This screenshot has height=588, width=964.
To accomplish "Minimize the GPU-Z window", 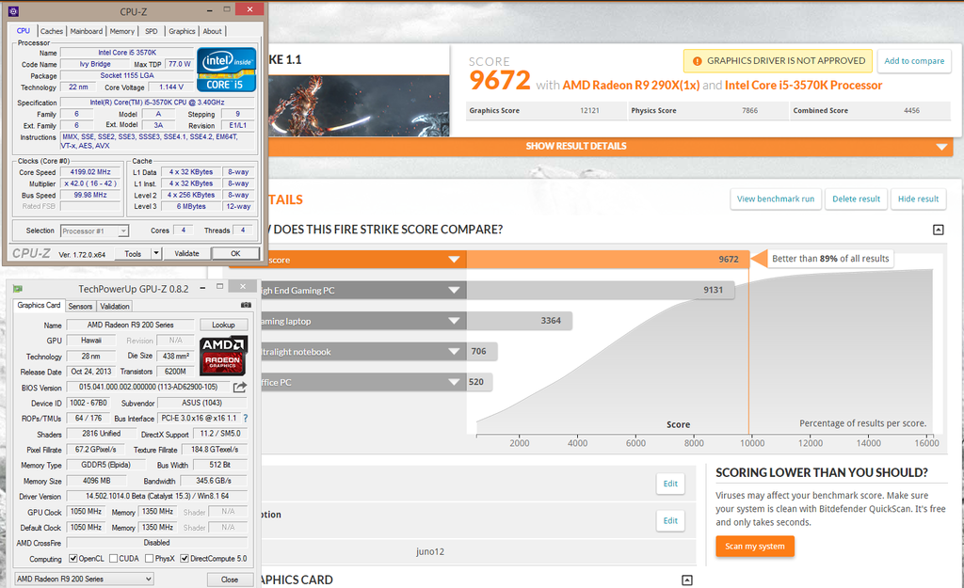I will click(202, 288).
